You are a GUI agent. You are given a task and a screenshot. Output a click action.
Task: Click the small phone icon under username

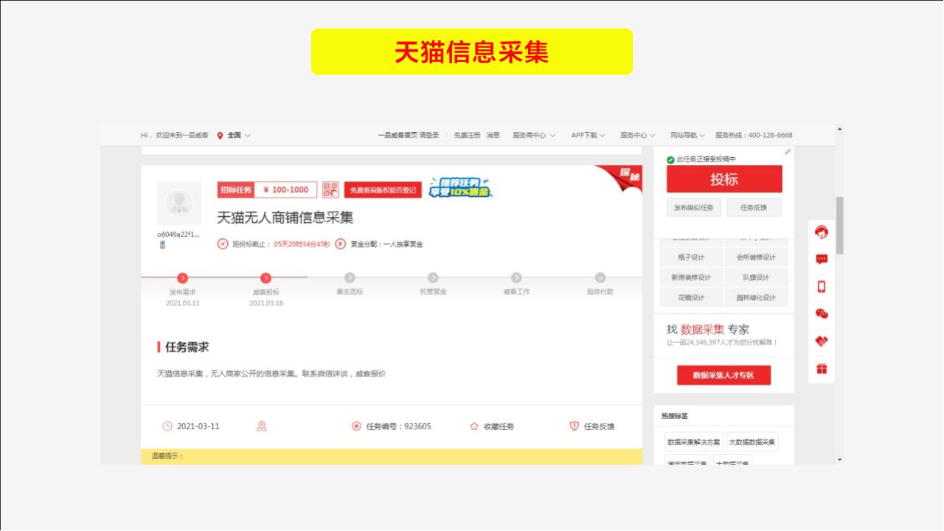(162, 245)
